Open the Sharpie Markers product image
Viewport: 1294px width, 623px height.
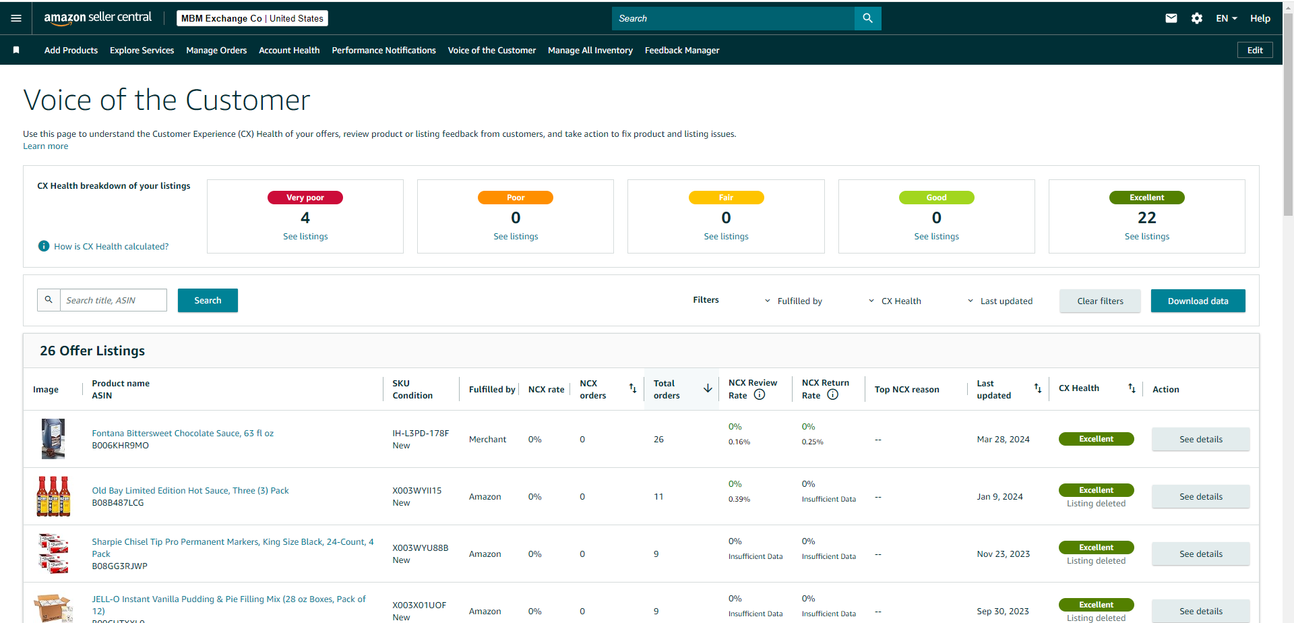pos(53,554)
